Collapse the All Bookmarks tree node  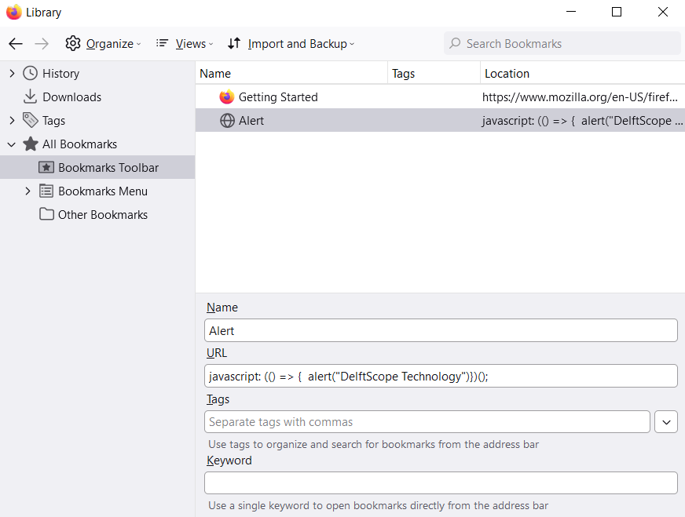12,144
